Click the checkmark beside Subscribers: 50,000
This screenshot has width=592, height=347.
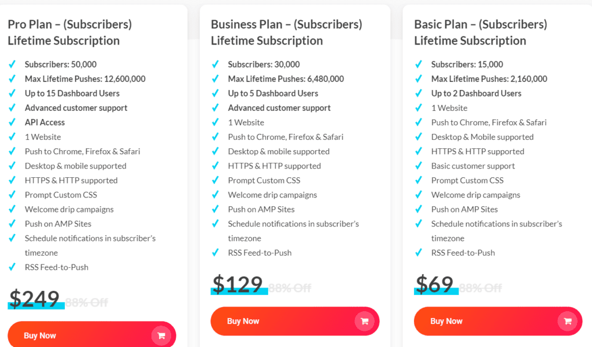coord(13,64)
